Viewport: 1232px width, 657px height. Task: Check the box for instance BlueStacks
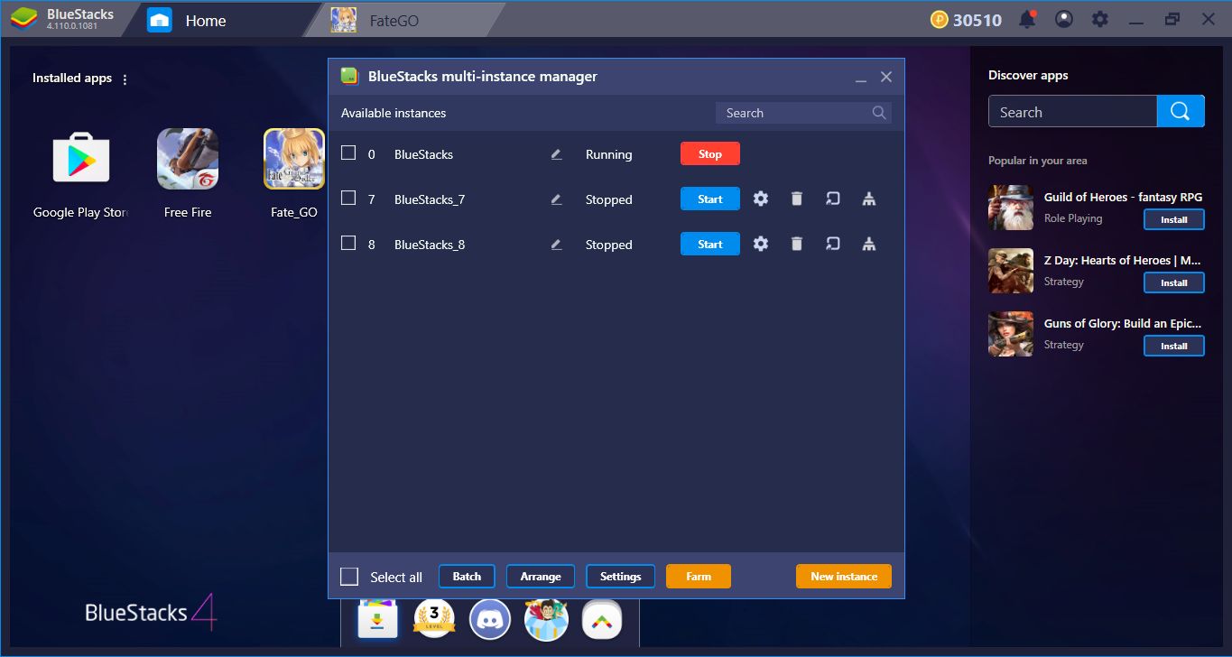click(348, 153)
